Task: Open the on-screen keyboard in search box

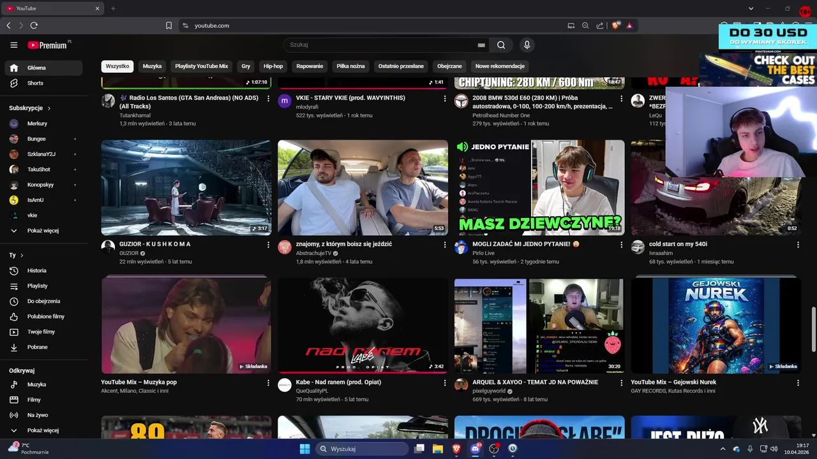Action: 481,45
